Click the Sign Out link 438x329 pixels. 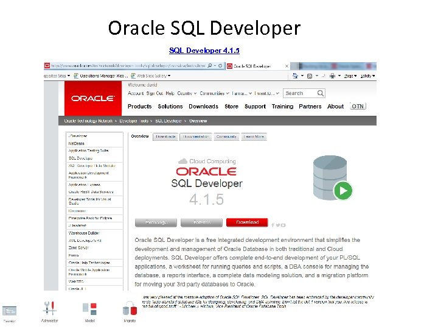155,93
